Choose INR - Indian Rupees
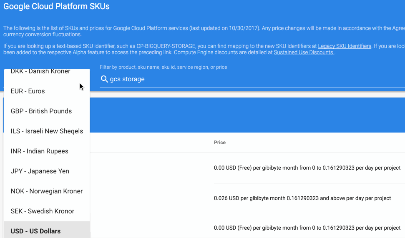 tap(47, 151)
